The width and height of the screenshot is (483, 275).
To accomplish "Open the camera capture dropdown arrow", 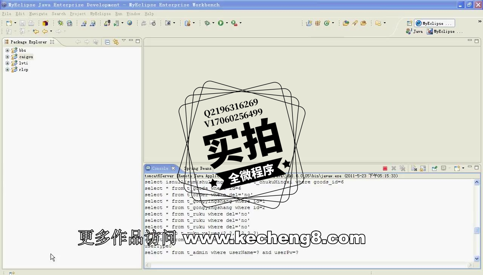I will (174, 23).
